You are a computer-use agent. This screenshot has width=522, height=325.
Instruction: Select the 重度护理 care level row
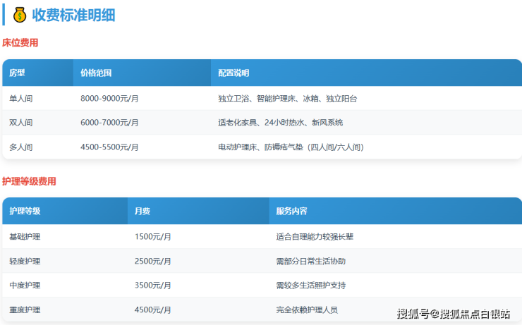click(25, 309)
